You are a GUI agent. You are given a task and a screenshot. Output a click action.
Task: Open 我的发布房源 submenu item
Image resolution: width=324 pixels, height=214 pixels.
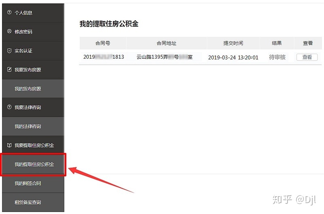[33, 89]
